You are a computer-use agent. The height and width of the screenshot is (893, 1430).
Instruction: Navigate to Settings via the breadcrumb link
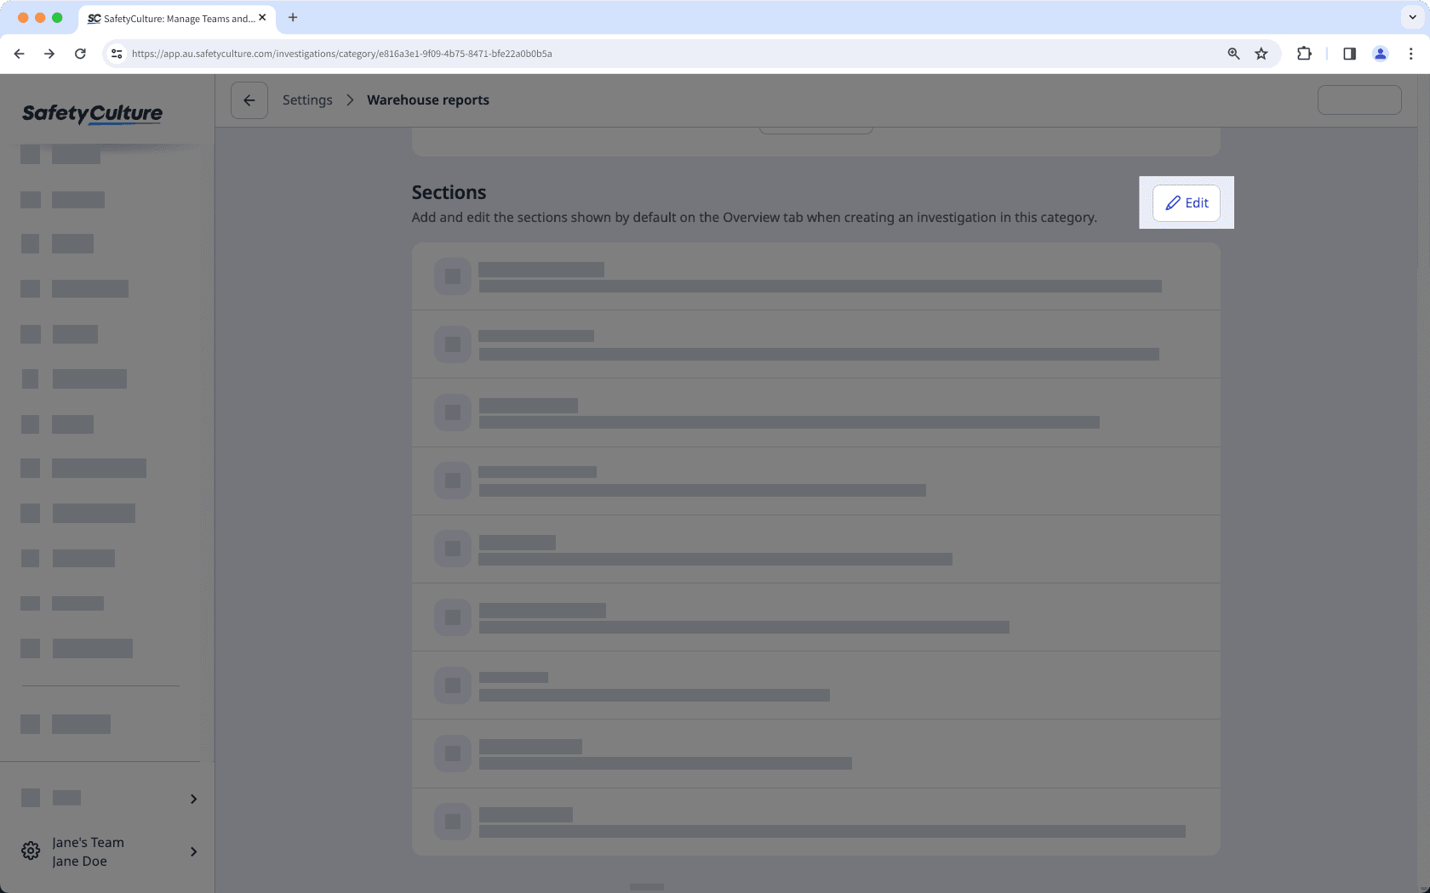(x=306, y=100)
